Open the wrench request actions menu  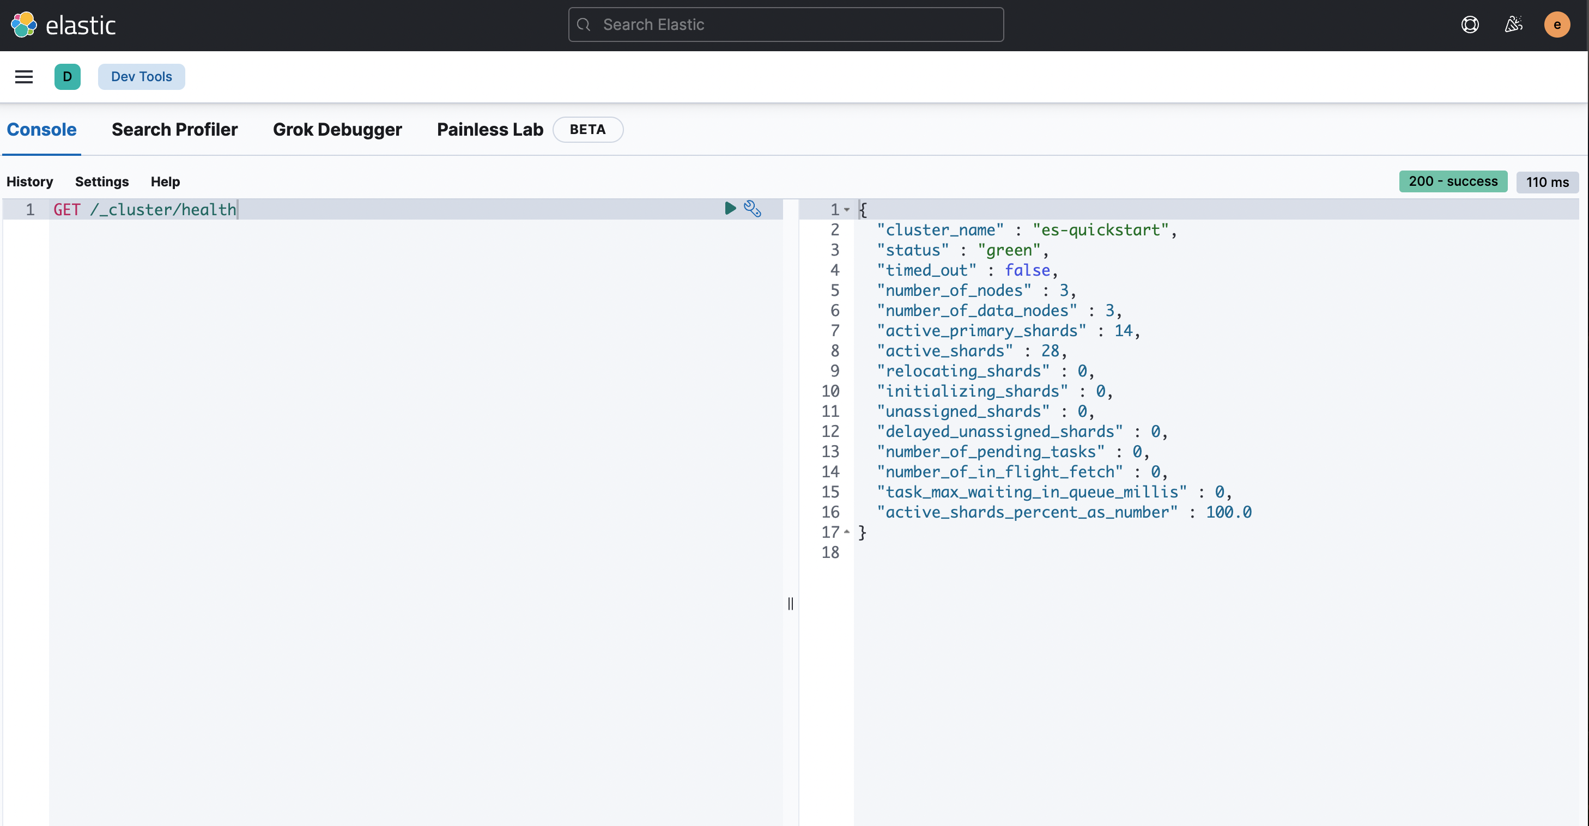click(x=752, y=209)
